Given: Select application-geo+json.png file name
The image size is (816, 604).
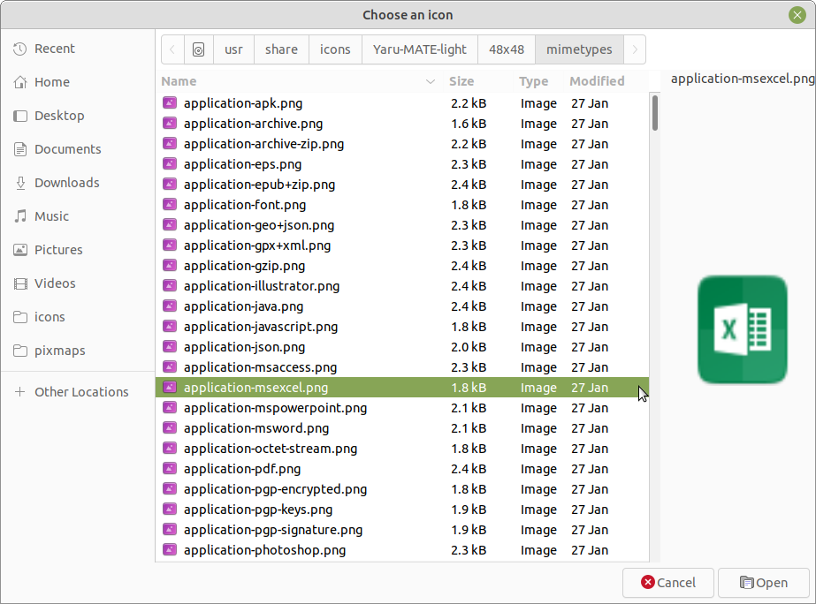Looking at the screenshot, I should point(259,225).
